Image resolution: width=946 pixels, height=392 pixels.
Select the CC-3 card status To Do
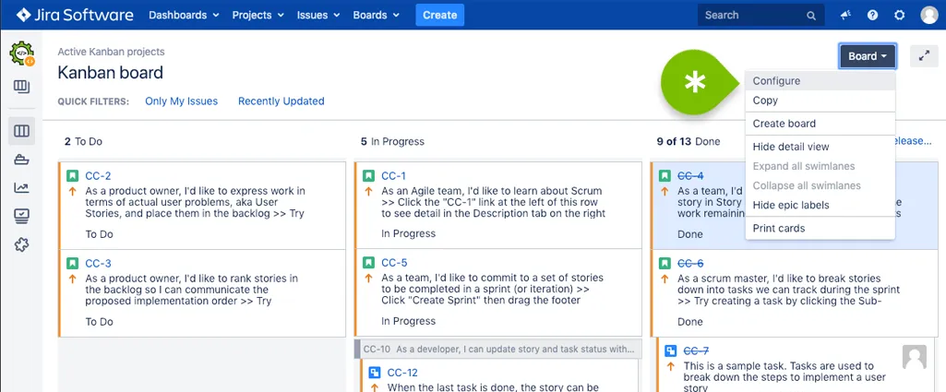(x=99, y=322)
